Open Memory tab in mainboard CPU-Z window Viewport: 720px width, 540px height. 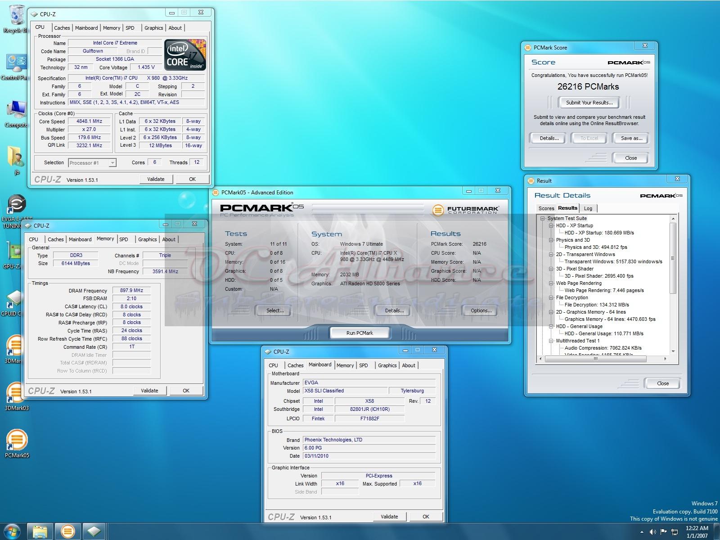(x=345, y=365)
